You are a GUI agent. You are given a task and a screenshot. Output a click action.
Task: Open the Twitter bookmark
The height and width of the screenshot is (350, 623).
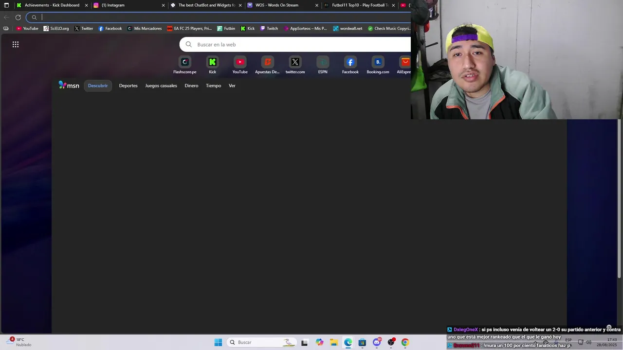coord(83,29)
